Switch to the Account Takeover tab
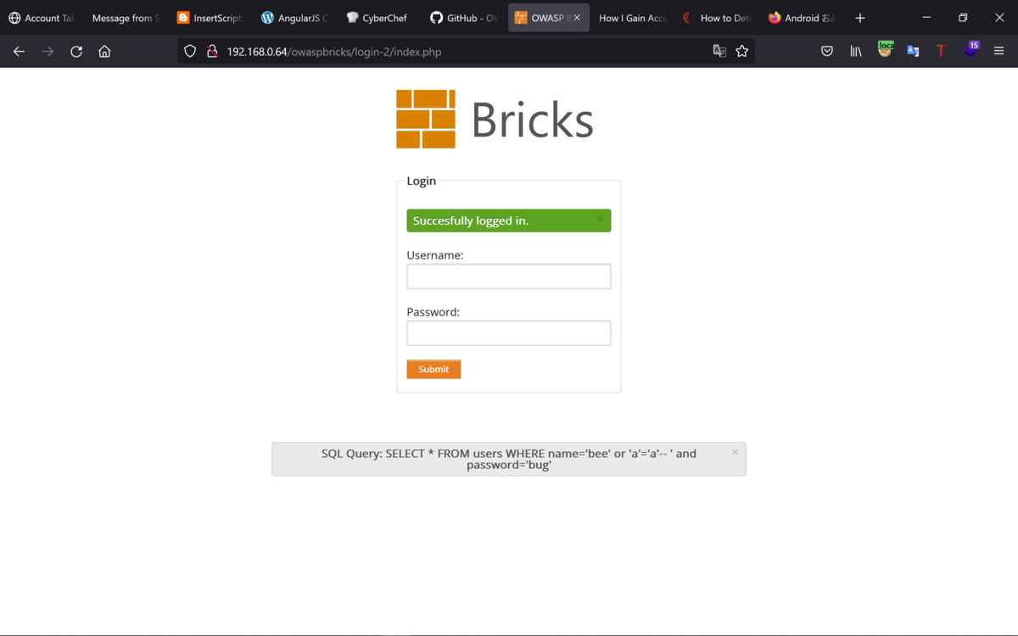The width and height of the screenshot is (1018, 636). 42,18
